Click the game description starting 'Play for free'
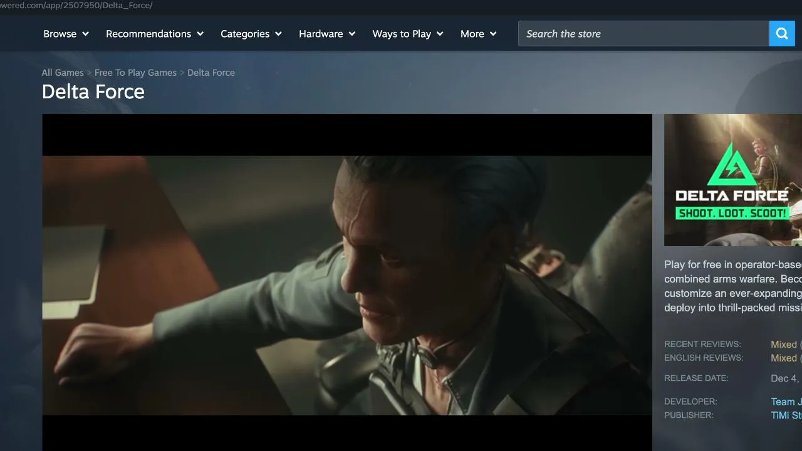 [x=733, y=286]
